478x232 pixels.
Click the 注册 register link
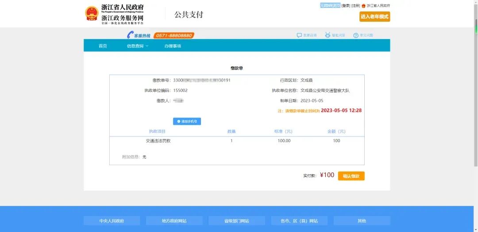point(356,5)
